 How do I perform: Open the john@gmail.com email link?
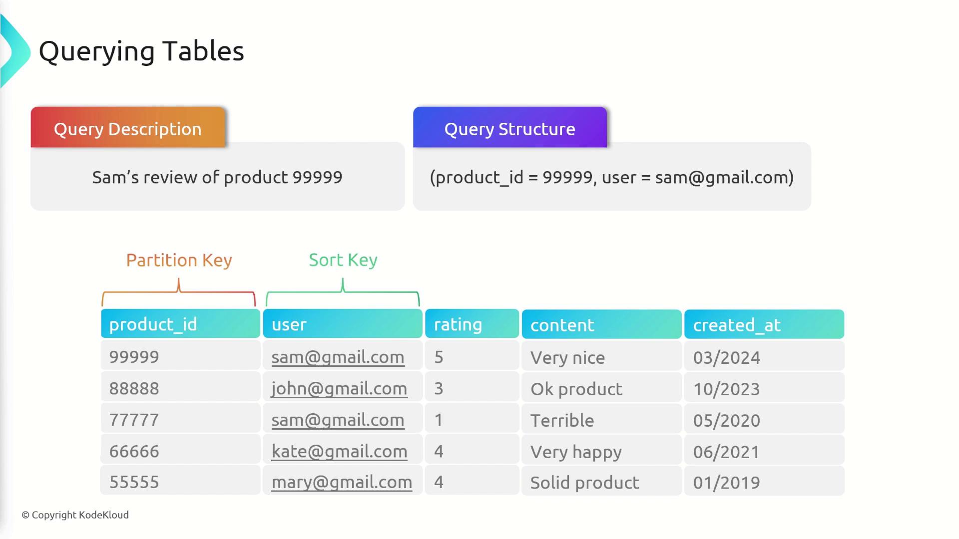[339, 389]
